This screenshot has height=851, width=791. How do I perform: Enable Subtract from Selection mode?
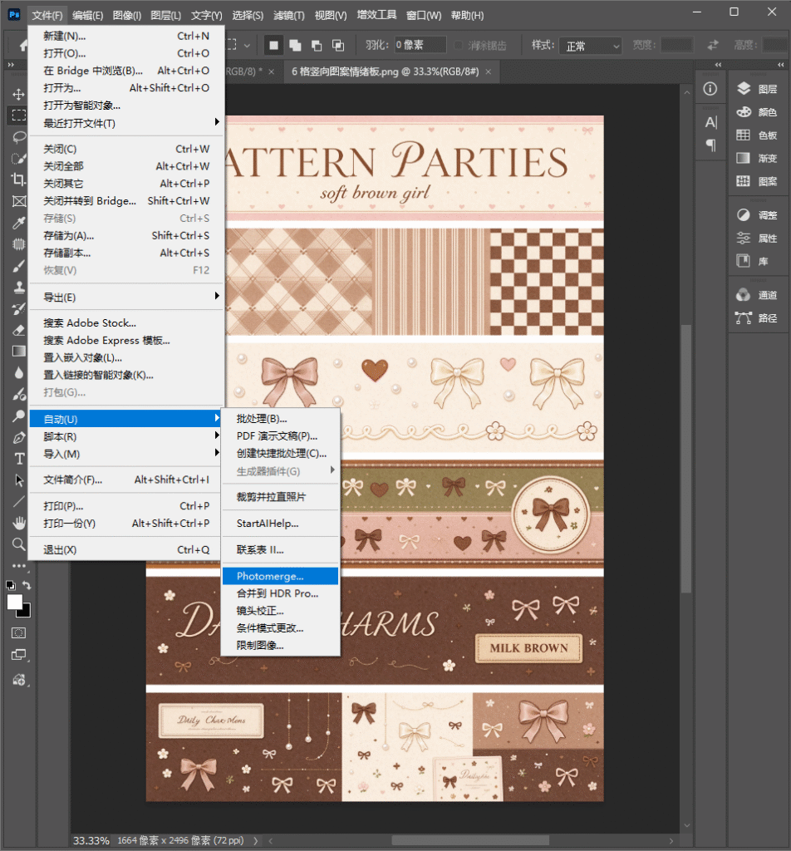click(x=317, y=45)
